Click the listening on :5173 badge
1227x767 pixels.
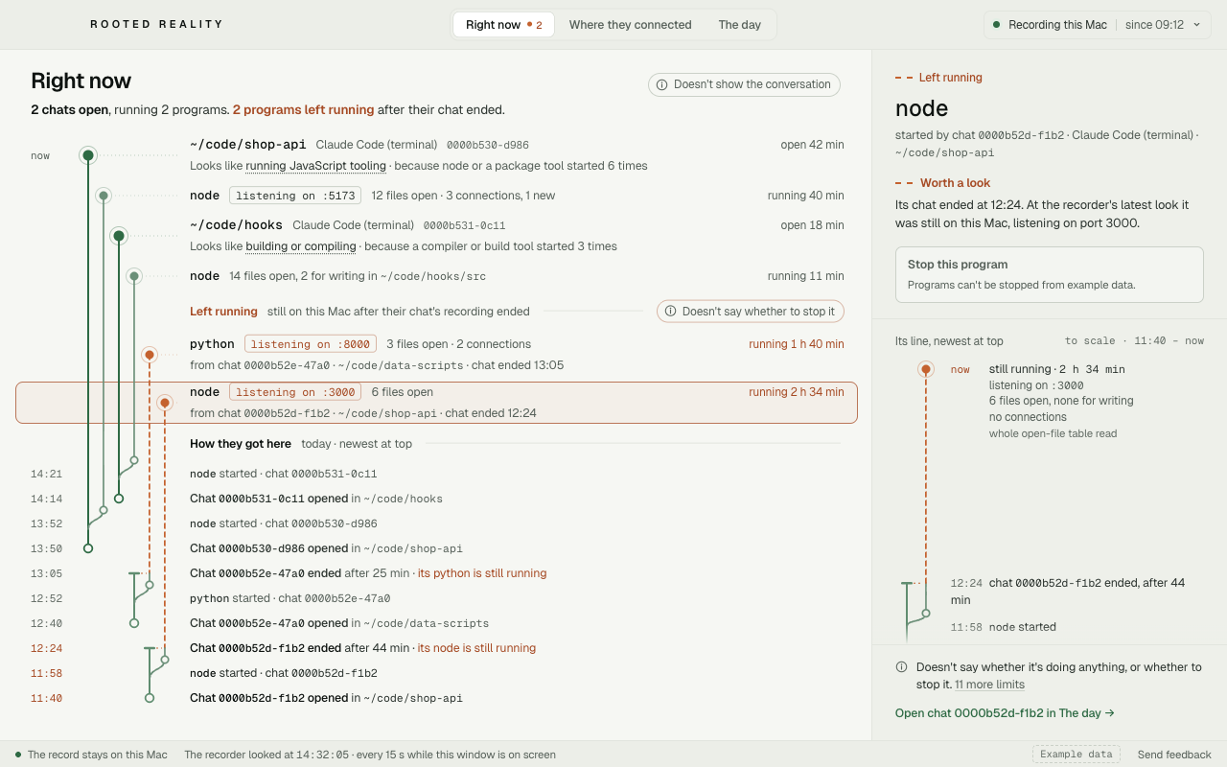[296, 196]
